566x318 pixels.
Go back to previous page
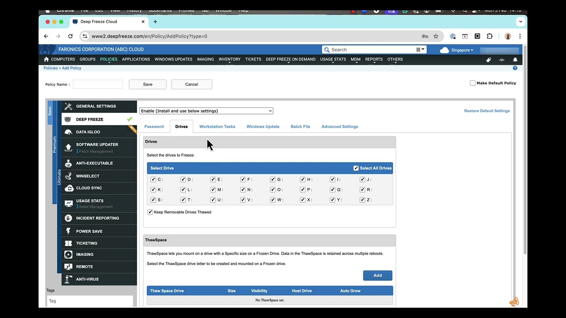pyautogui.click(x=46, y=36)
